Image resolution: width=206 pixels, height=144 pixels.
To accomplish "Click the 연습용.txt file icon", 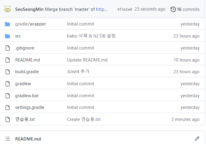I will pos(8,119).
